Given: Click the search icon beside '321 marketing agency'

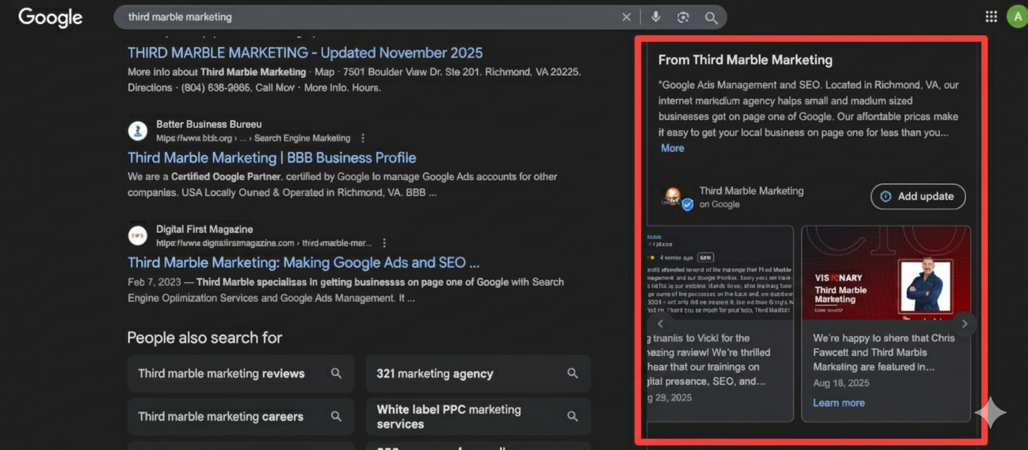Looking at the screenshot, I should [572, 374].
